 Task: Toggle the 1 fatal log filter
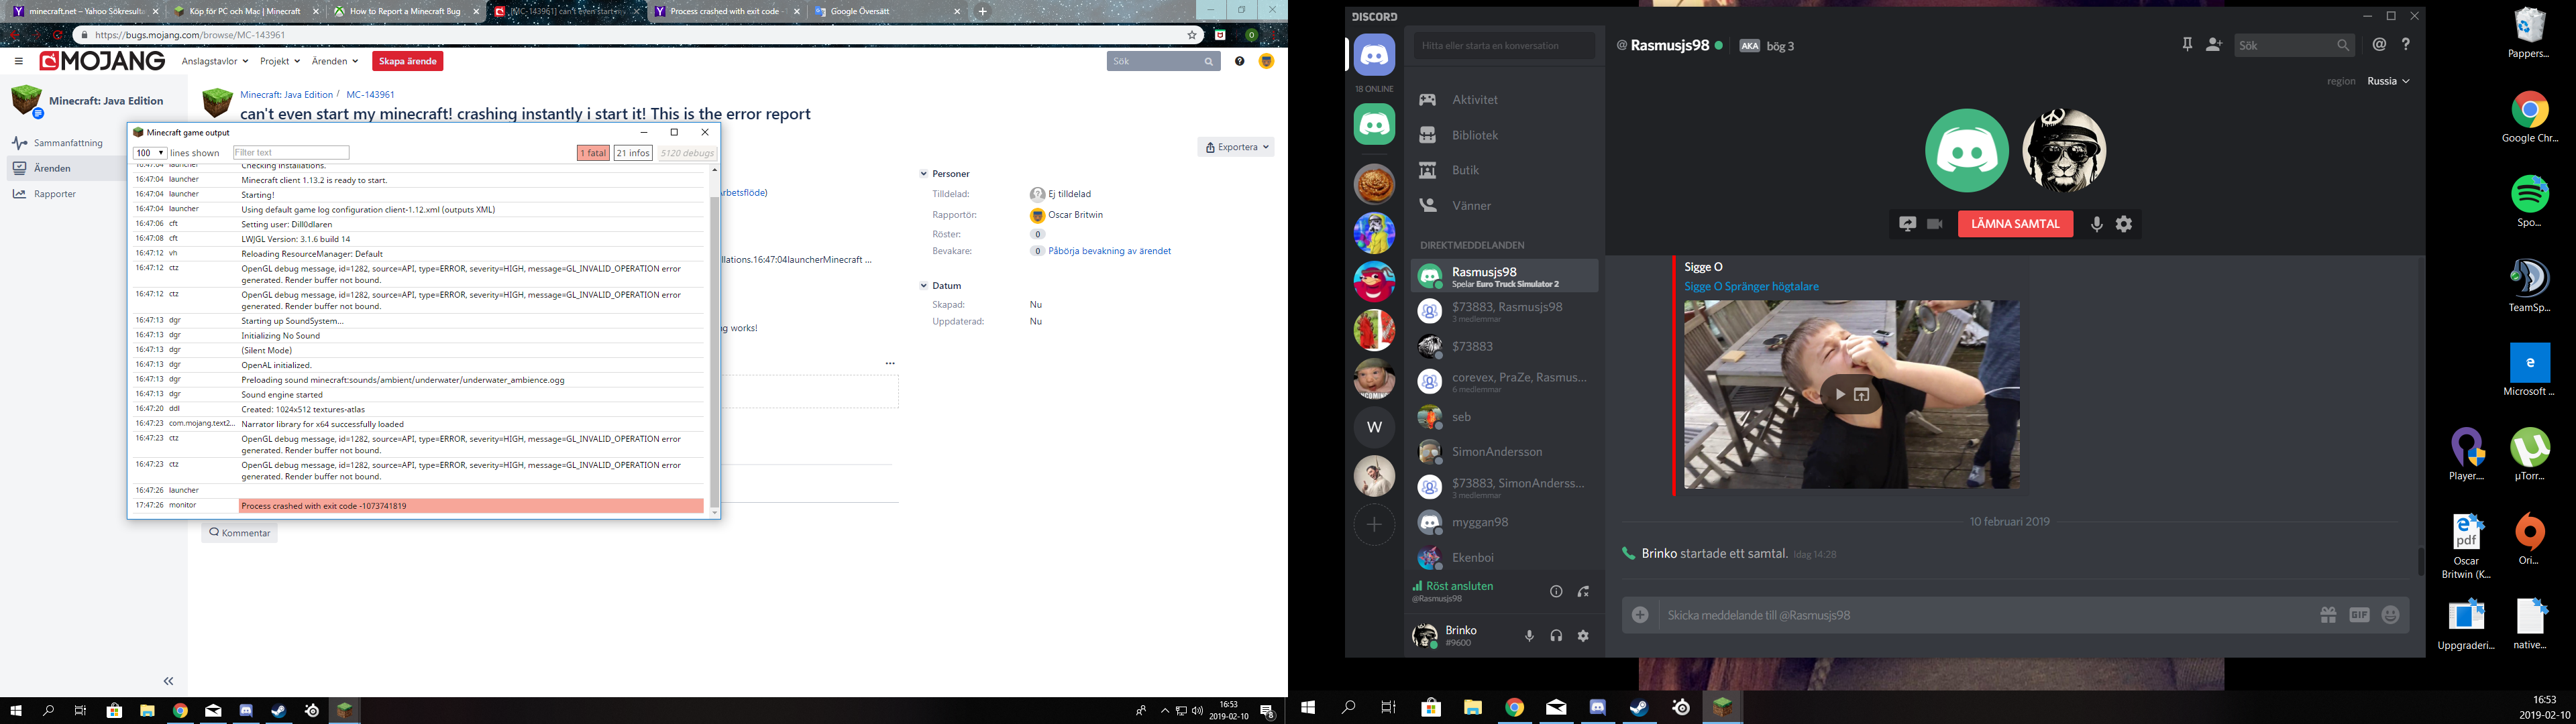(593, 153)
